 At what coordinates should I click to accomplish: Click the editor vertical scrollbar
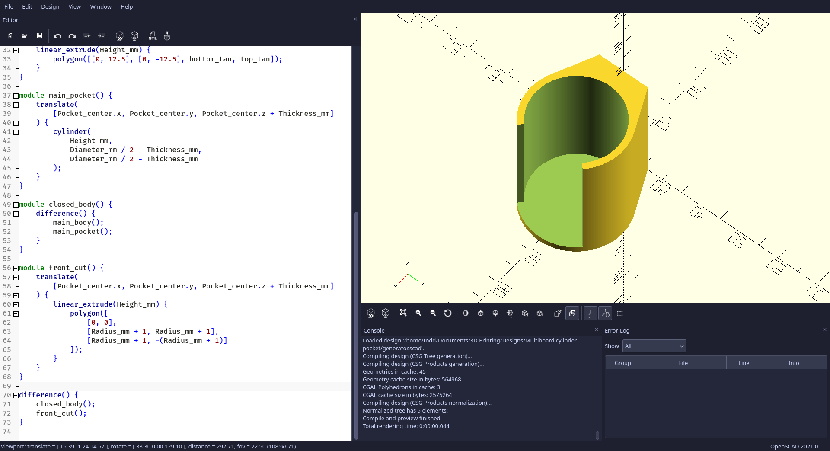(356, 325)
